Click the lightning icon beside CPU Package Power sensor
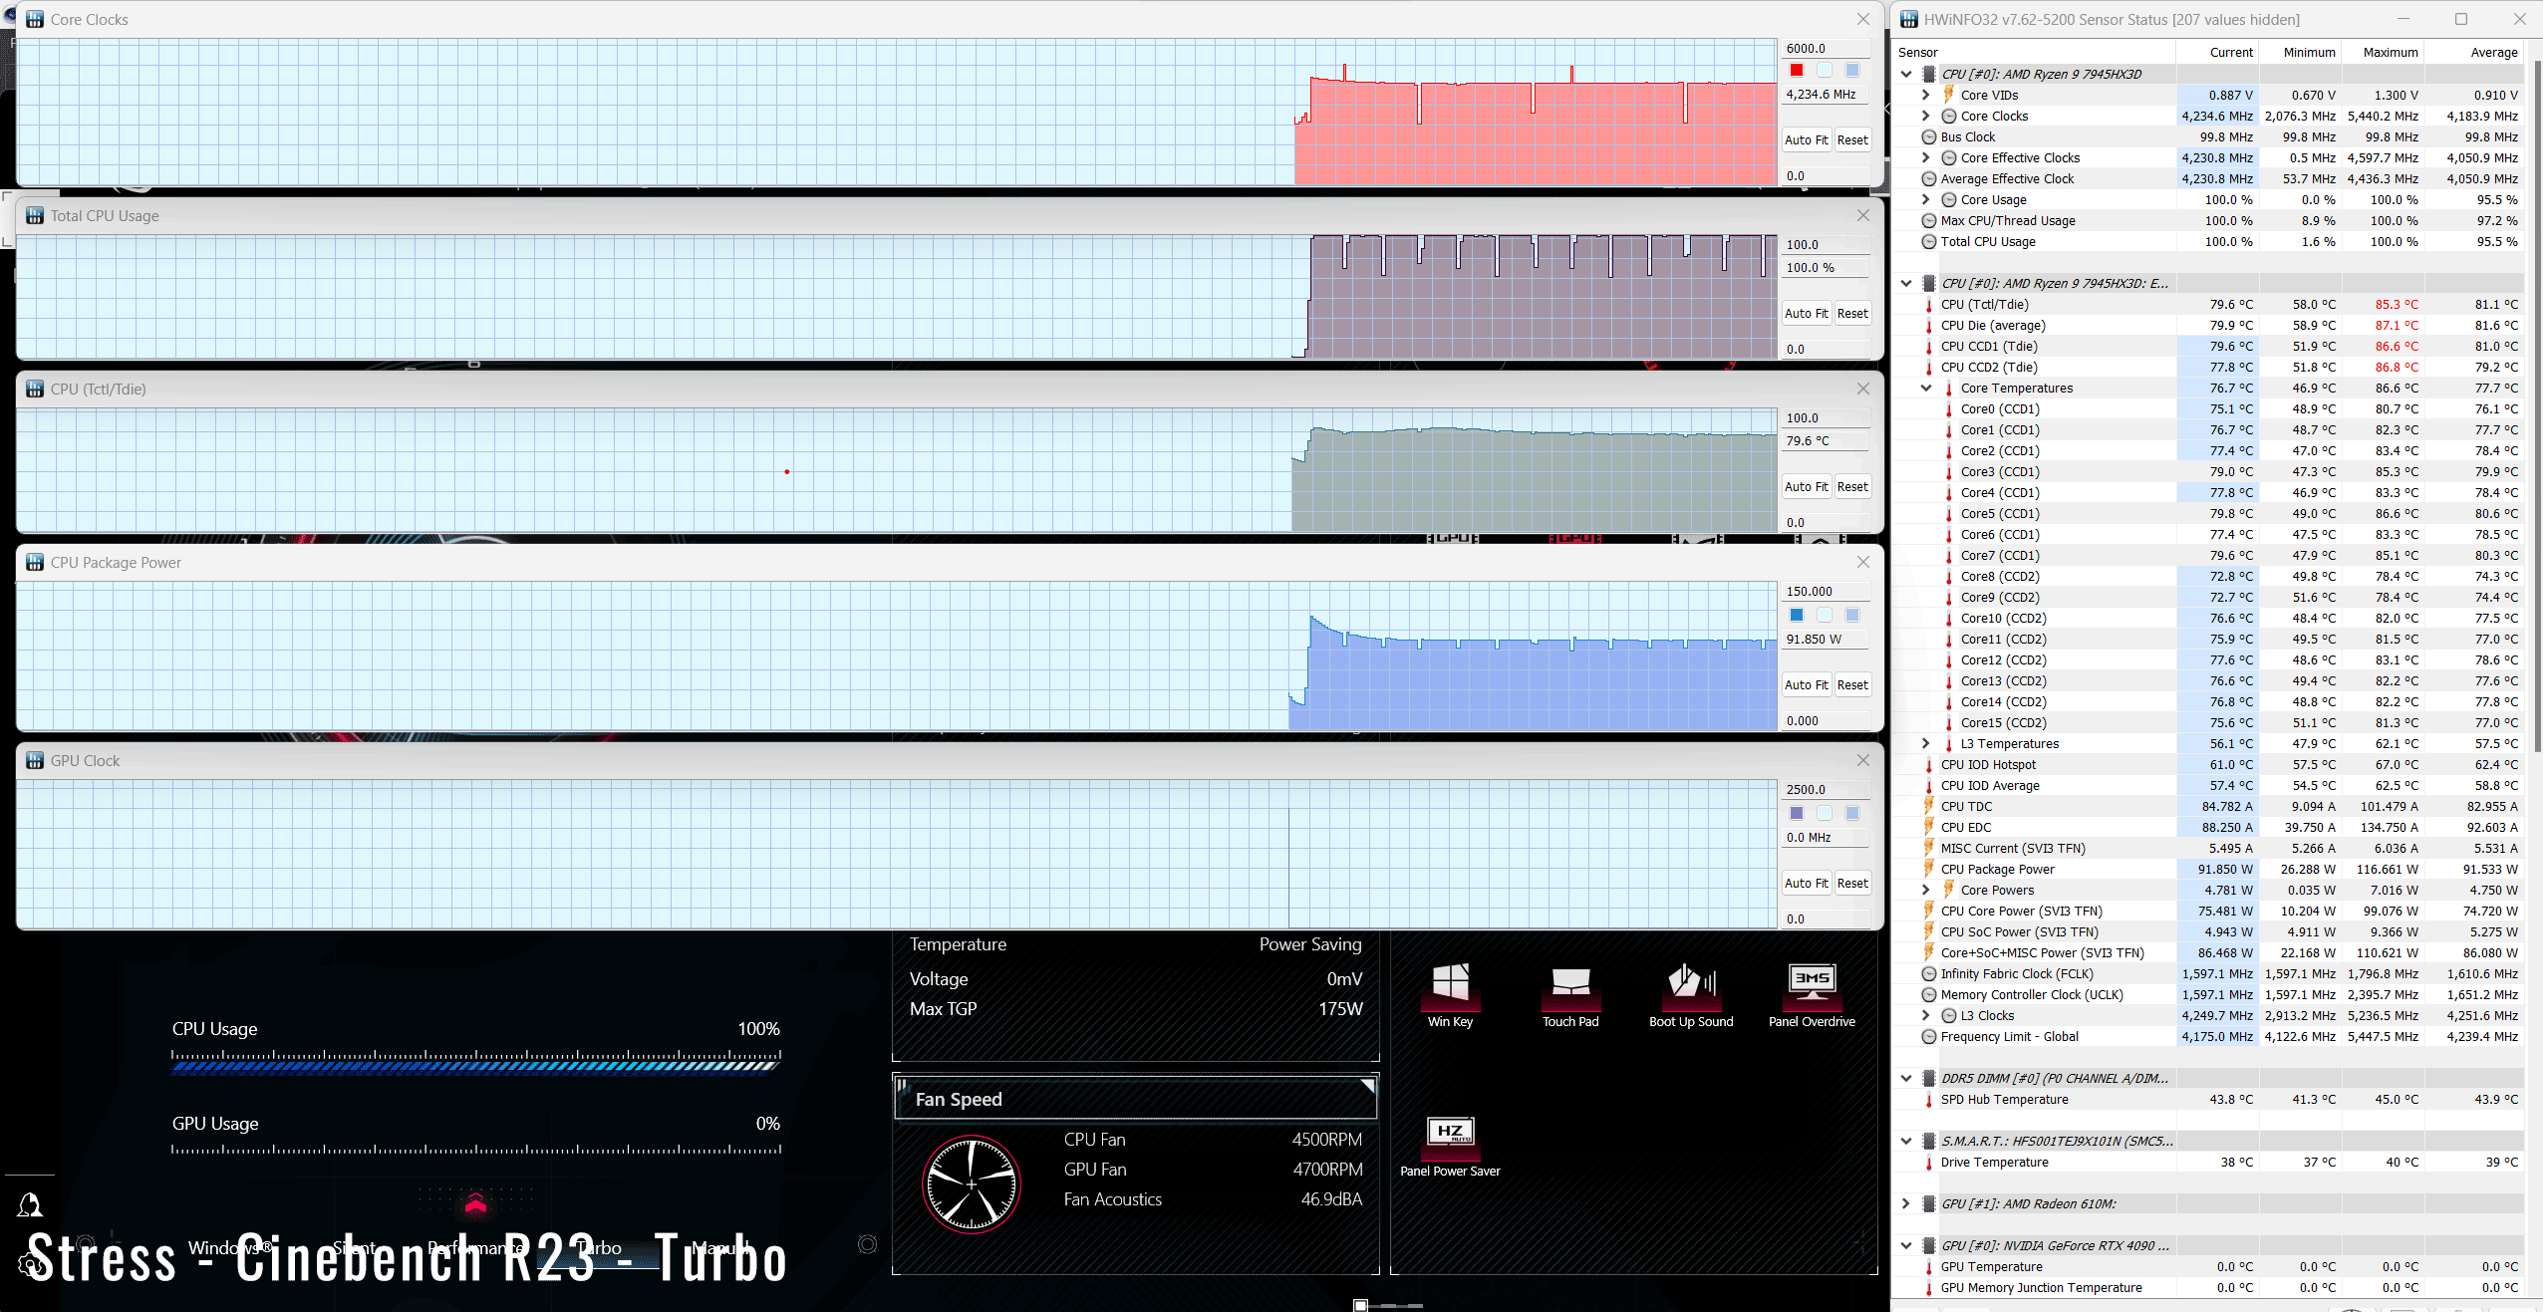 1929,869
